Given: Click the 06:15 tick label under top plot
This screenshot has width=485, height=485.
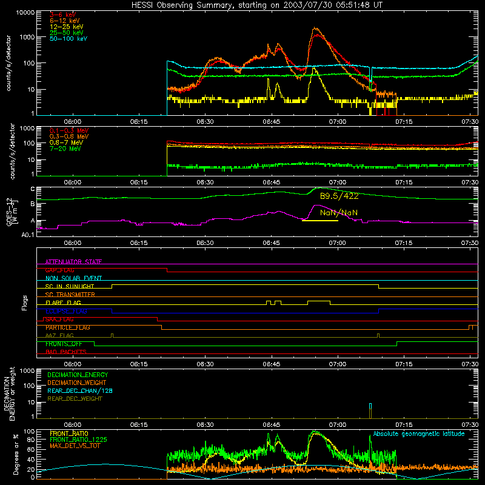Looking at the screenshot, I should point(139,122).
